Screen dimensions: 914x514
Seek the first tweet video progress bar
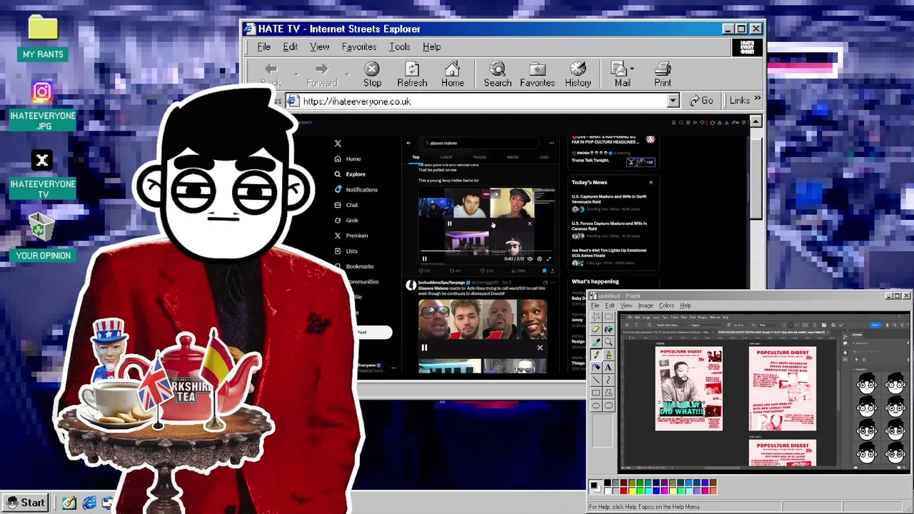pos(486,251)
